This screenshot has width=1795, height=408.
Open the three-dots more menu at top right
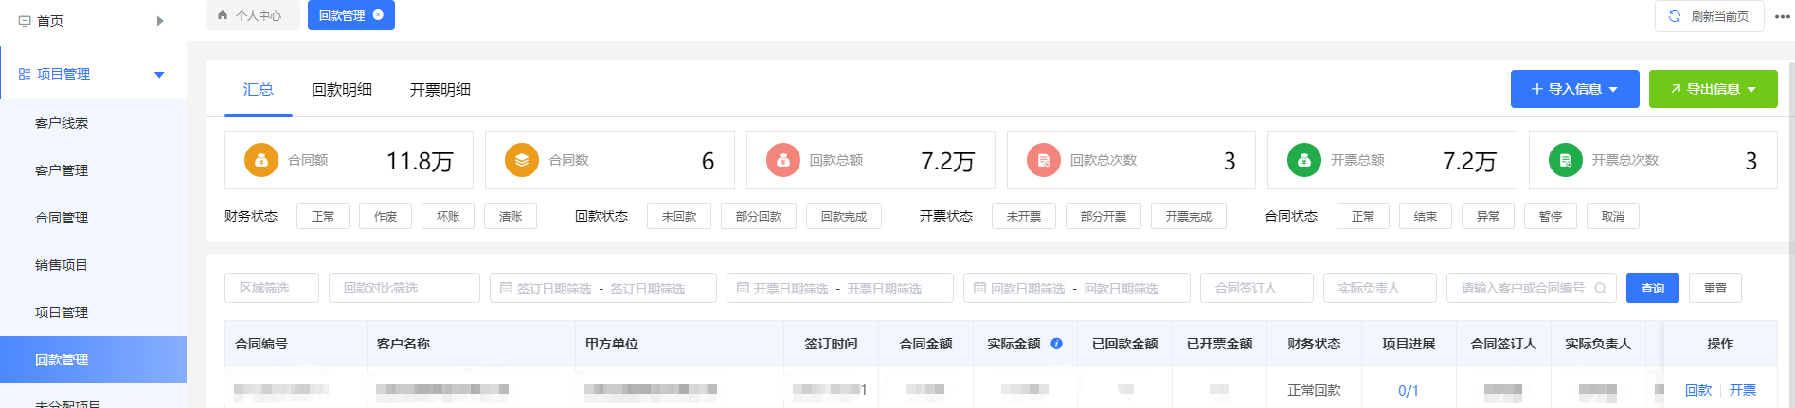click(x=1782, y=16)
